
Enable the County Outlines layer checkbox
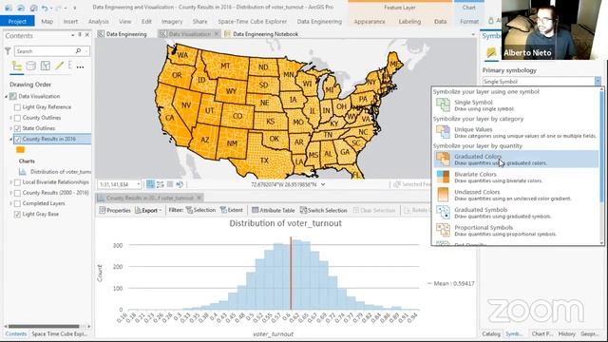click(17, 118)
